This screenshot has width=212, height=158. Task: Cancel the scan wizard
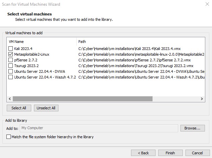pos(197,153)
